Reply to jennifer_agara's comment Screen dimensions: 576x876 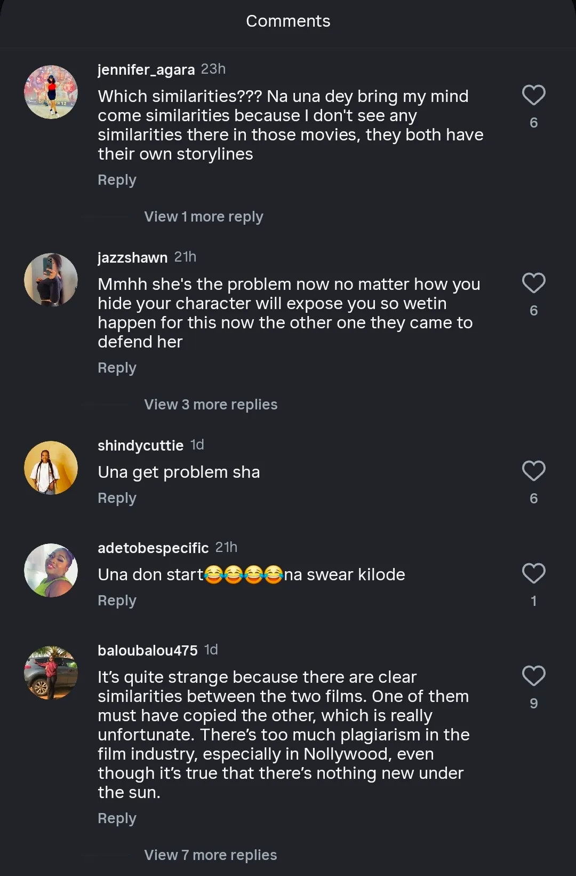(x=117, y=180)
